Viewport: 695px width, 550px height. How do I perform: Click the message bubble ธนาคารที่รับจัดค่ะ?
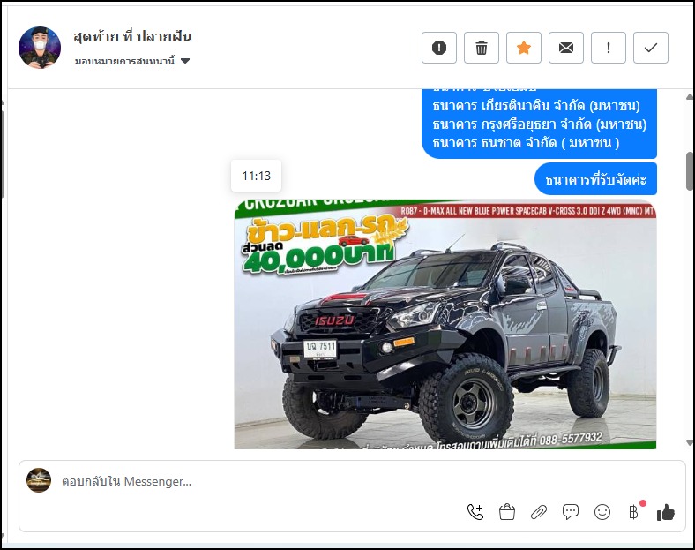click(x=595, y=179)
